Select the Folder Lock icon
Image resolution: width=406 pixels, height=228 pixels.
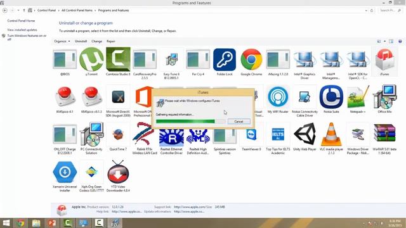pyautogui.click(x=225, y=60)
